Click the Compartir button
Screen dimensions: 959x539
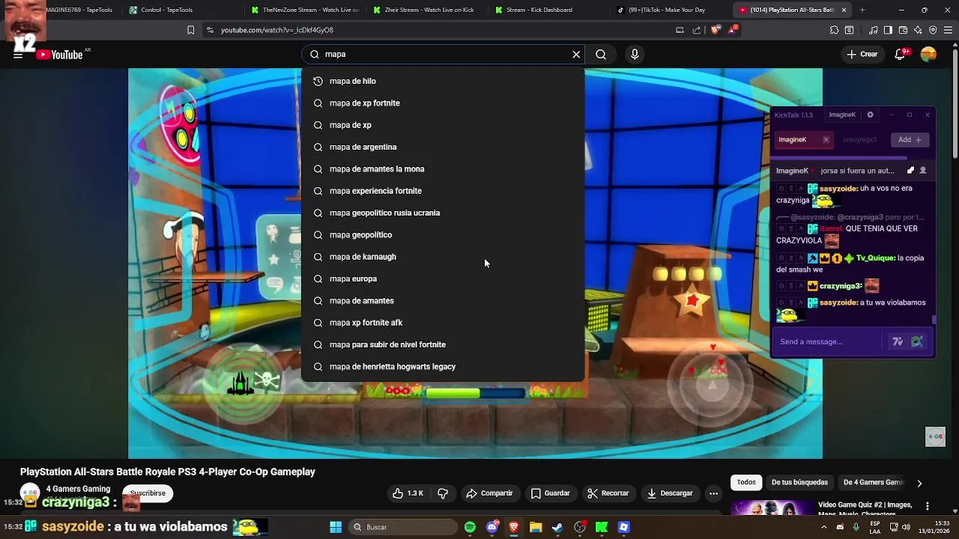[489, 493]
